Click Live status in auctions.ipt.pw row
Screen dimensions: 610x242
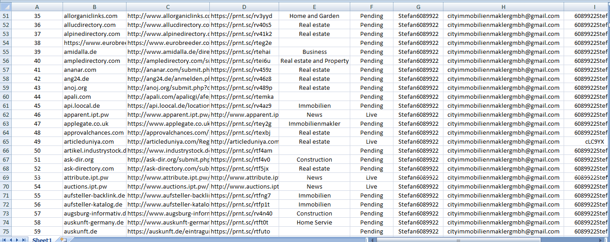tap(372, 186)
